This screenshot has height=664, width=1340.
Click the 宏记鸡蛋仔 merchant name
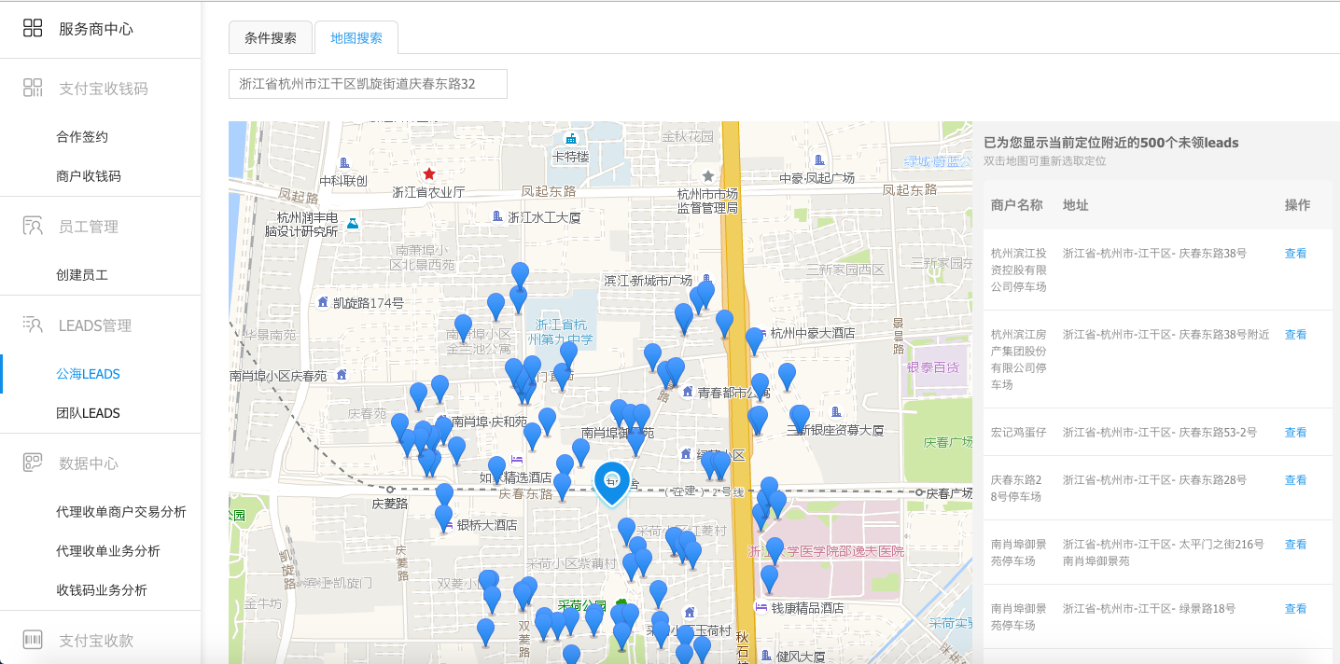1018,432
